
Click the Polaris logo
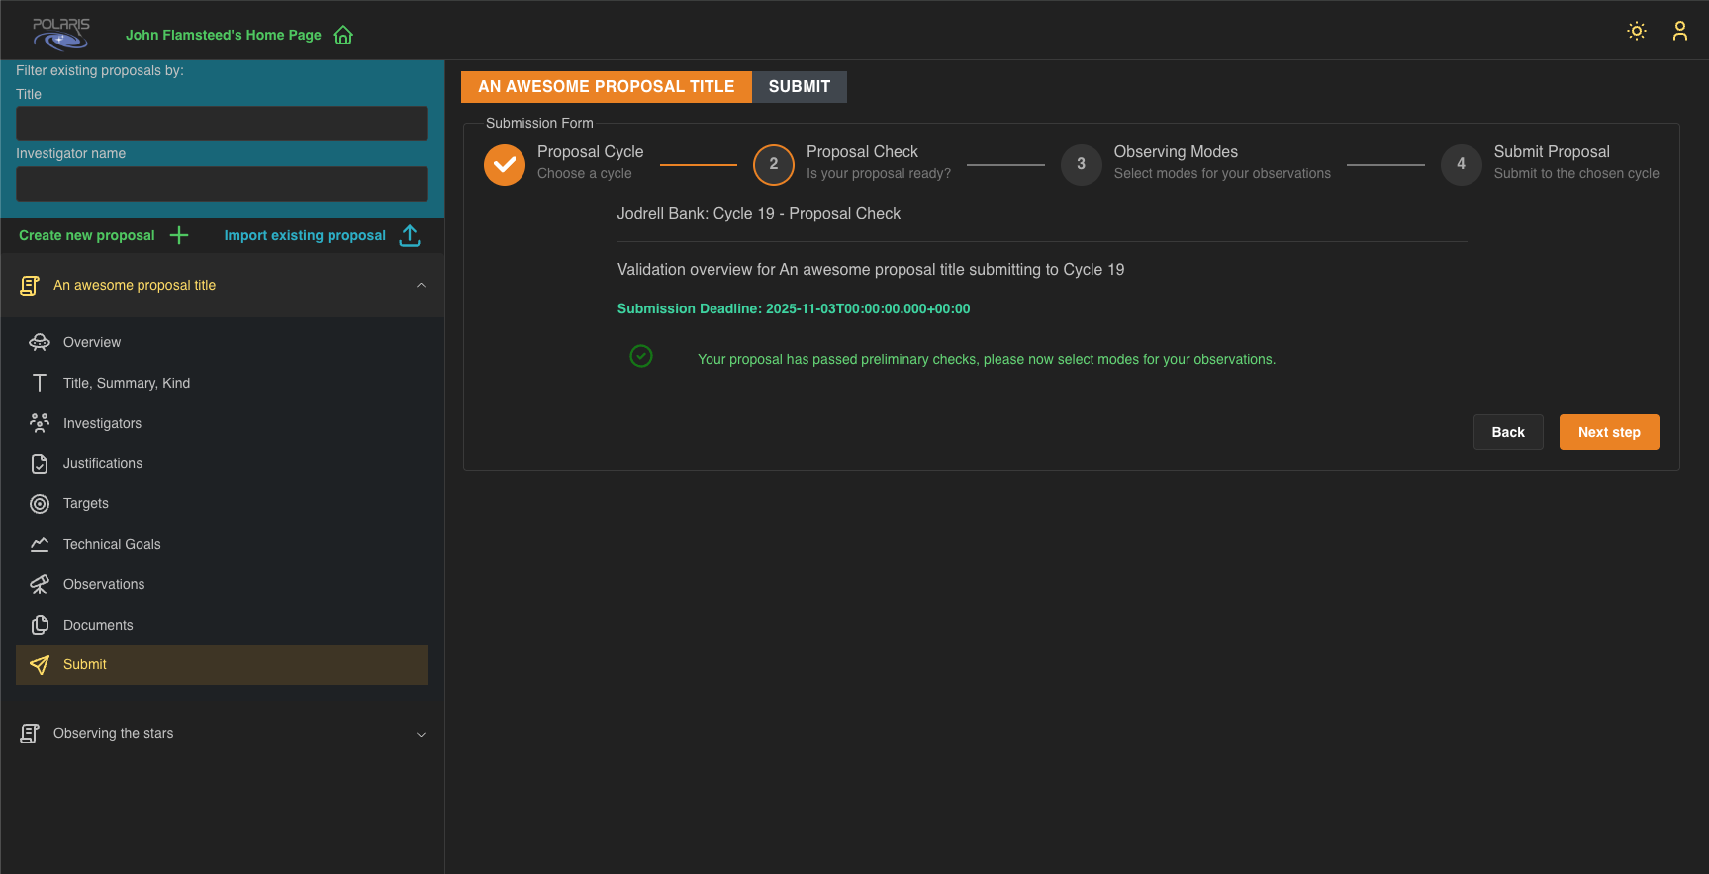coord(61,33)
